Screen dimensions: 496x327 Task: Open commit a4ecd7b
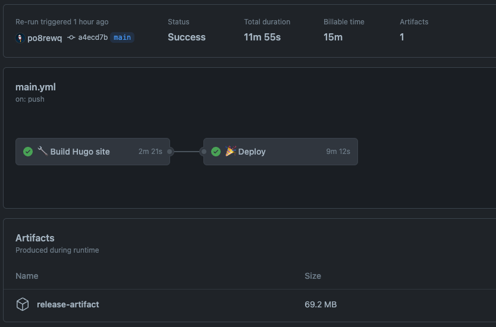(x=93, y=37)
